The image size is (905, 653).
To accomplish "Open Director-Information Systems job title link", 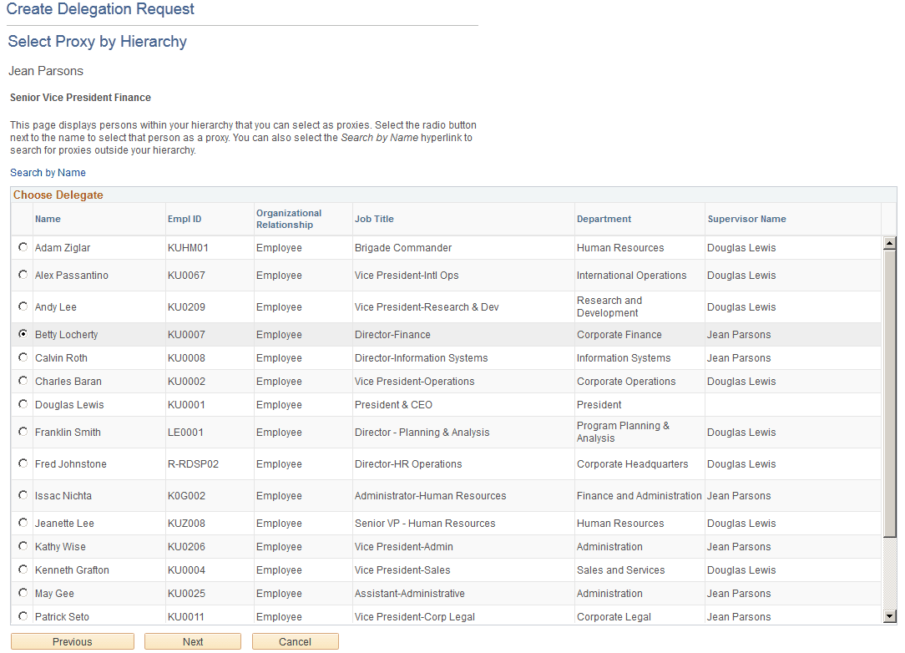I will 421,357.
